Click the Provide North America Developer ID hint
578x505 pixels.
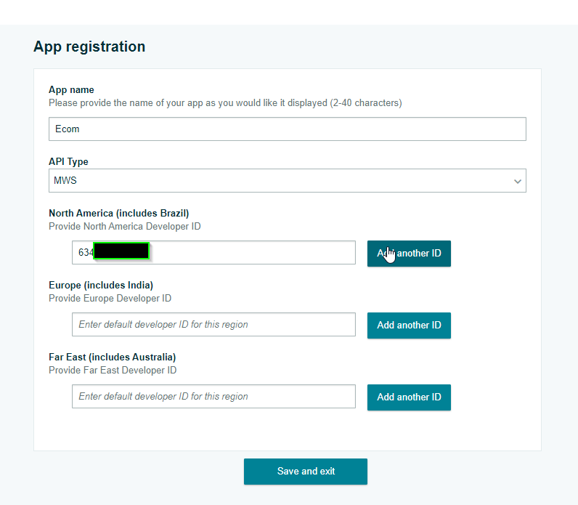[x=124, y=226]
